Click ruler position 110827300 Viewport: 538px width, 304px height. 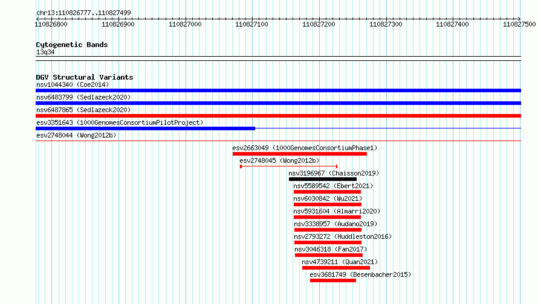coord(386,24)
